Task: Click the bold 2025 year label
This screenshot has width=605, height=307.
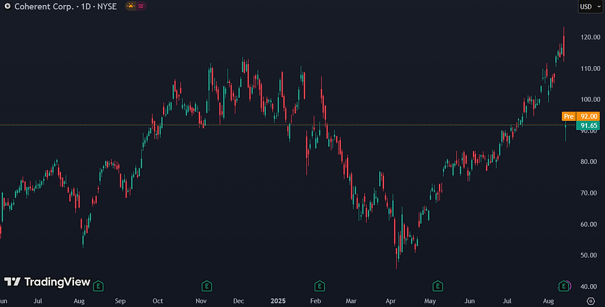Action: click(x=278, y=301)
